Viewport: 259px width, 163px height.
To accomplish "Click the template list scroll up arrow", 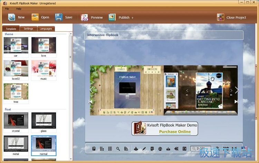I will (71, 34).
